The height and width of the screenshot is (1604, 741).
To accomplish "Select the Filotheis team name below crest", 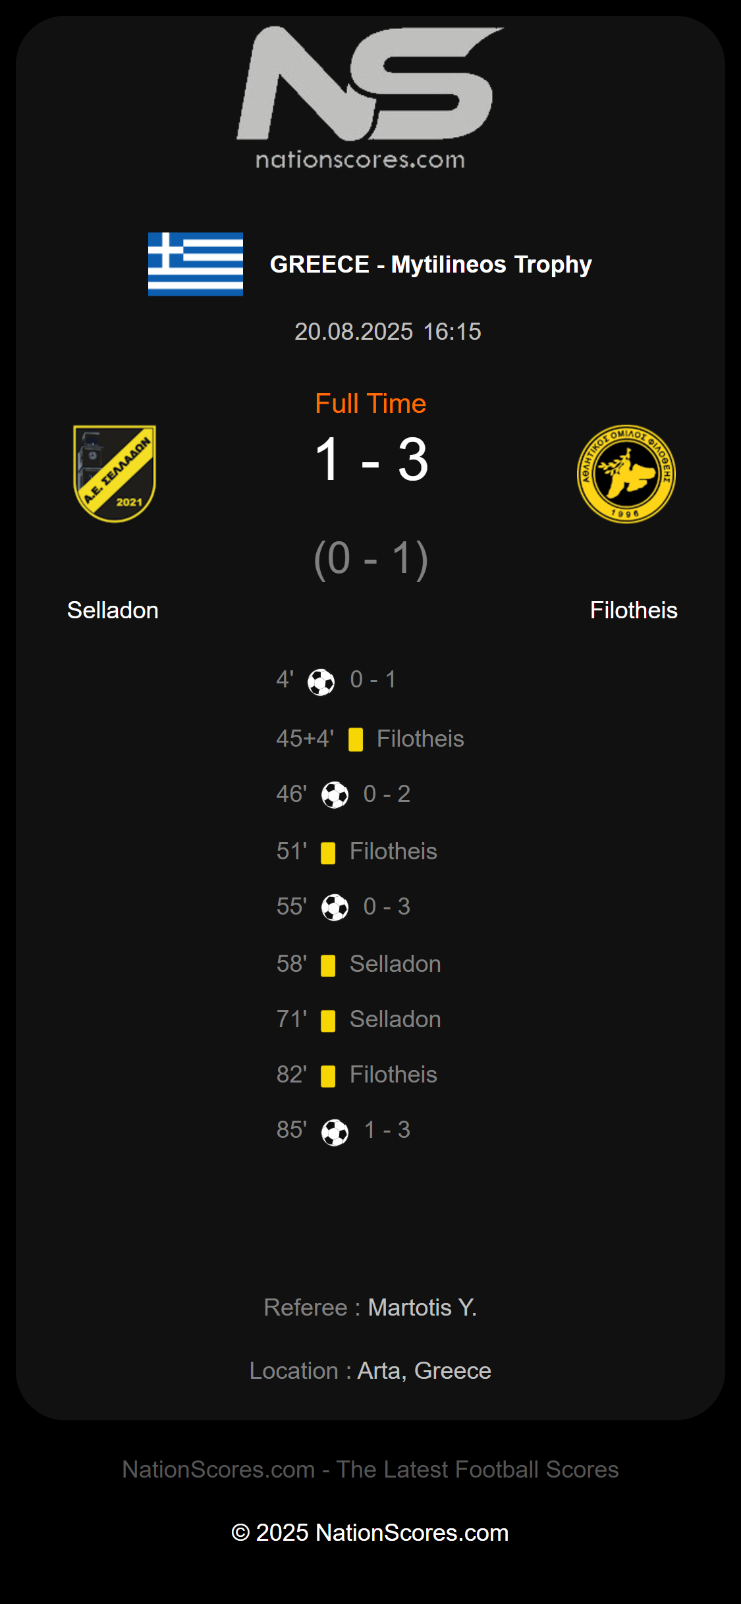I will point(634,610).
